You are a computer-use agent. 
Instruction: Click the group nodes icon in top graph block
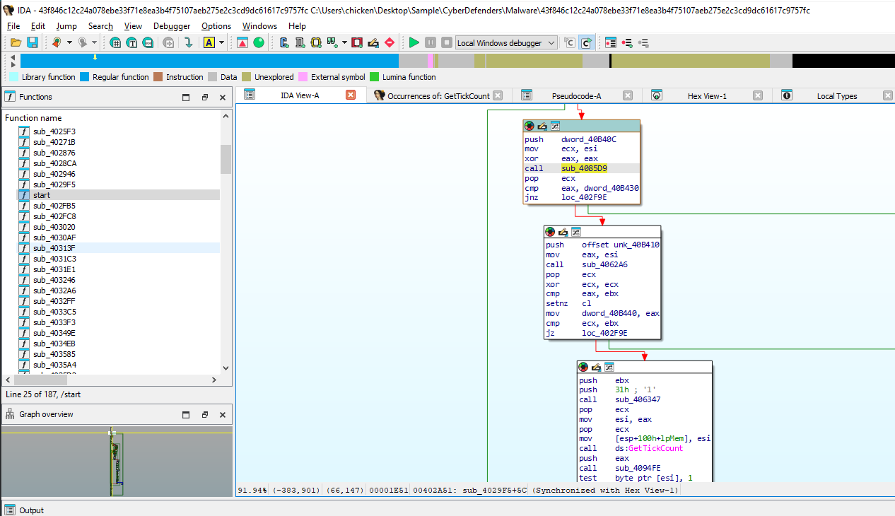coord(555,126)
